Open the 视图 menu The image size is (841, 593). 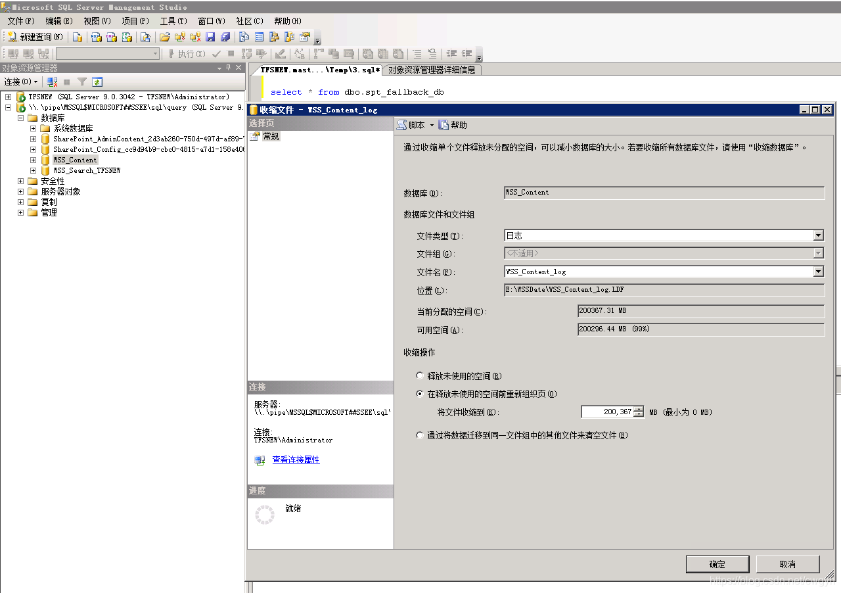(97, 21)
